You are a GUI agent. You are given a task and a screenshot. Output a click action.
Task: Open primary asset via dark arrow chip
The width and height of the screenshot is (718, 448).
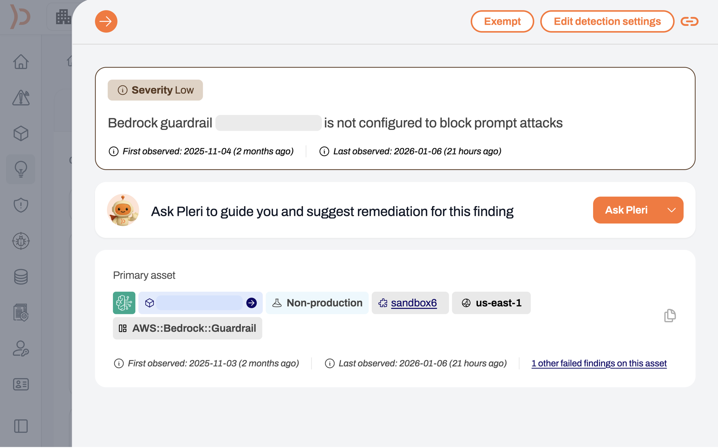(x=252, y=303)
